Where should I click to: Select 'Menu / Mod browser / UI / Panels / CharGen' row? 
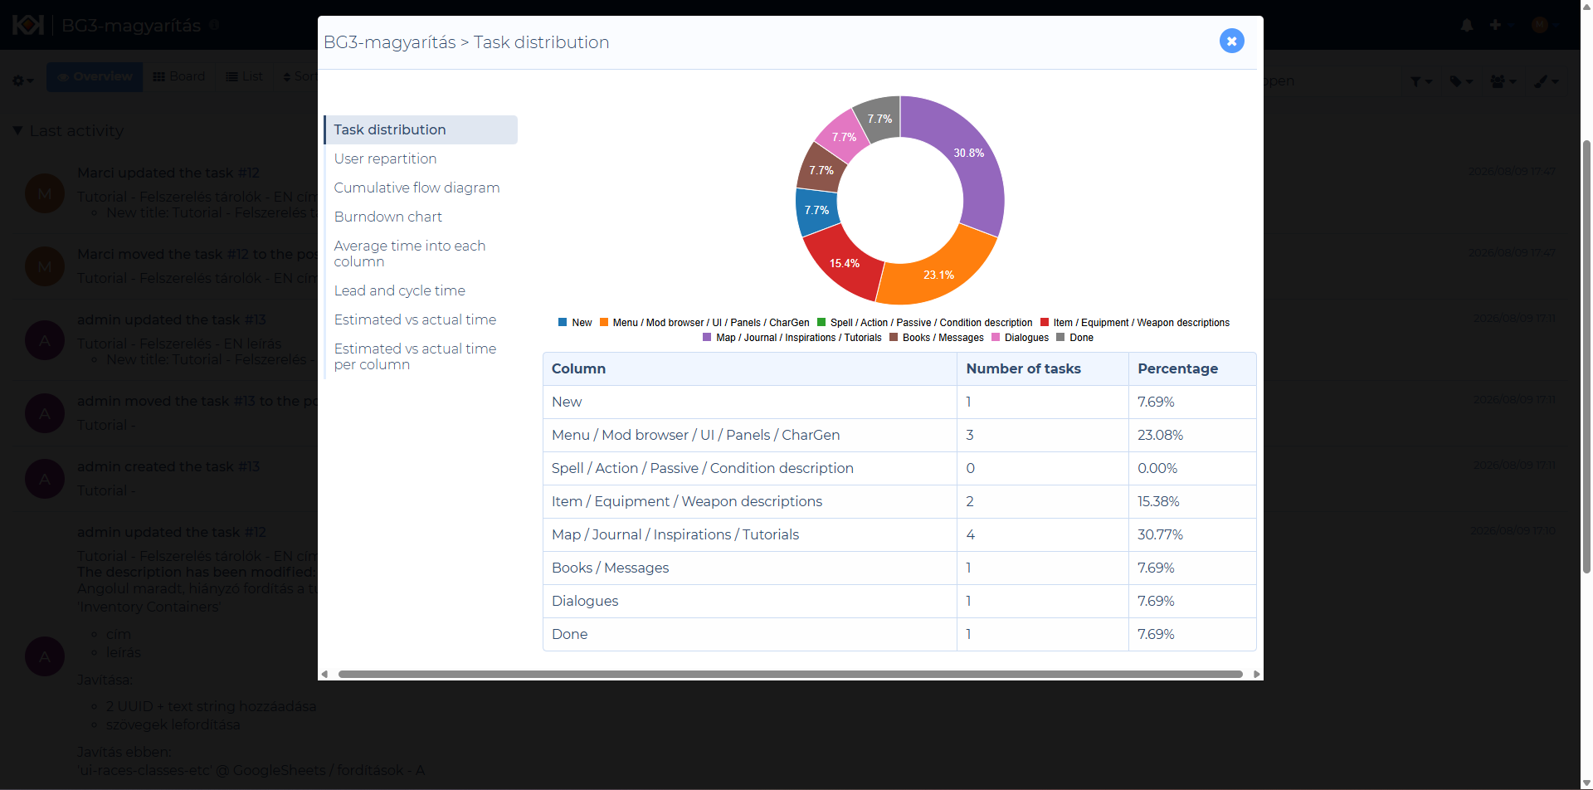[x=899, y=435]
